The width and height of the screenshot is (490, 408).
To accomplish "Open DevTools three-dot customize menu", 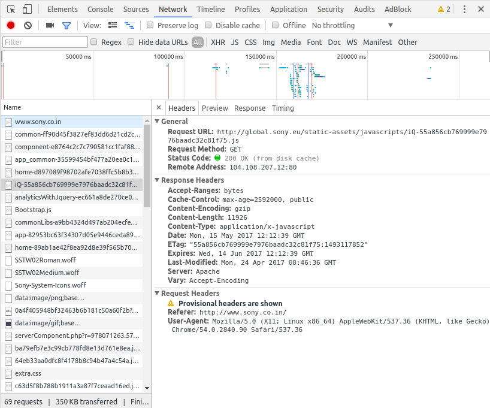I will pyautogui.click(x=464, y=10).
